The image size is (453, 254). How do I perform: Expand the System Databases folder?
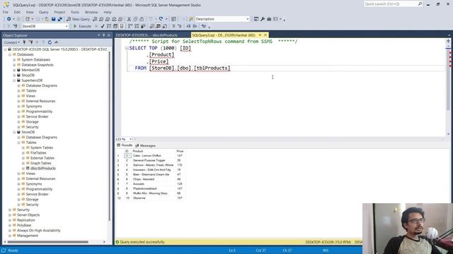(14, 59)
